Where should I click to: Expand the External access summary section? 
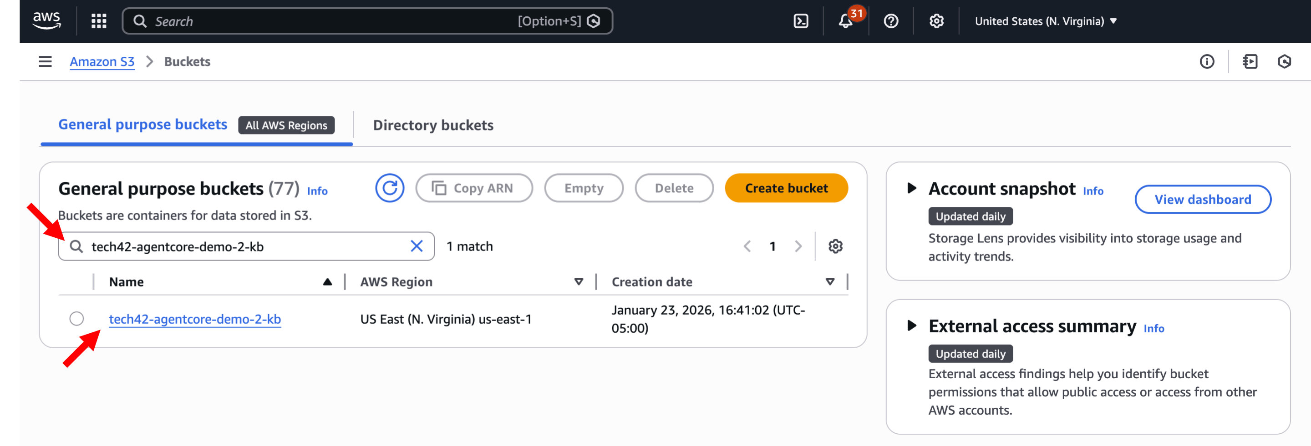click(911, 326)
